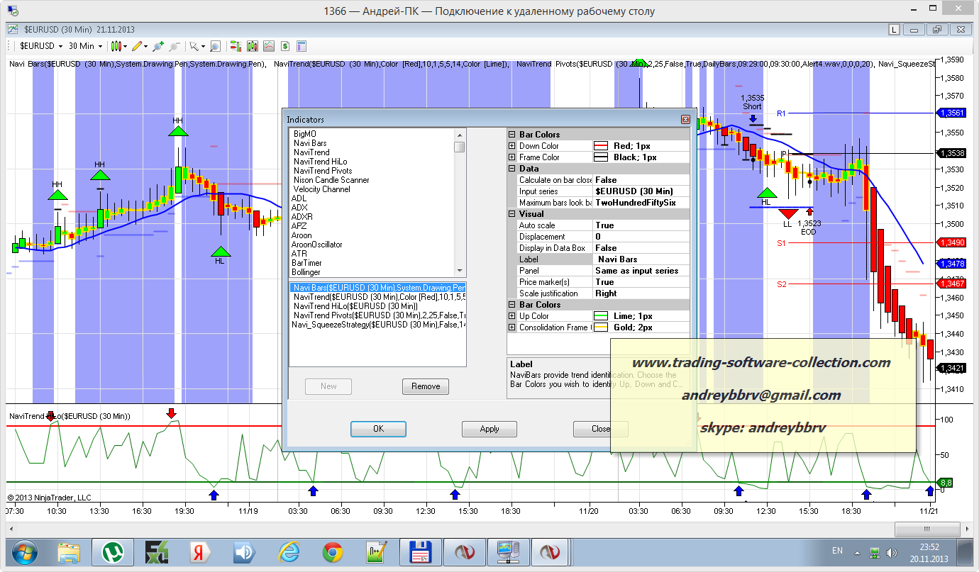Screen dimensions: 979x572
Task: Click the zoom in magnifier icon
Action: (157, 46)
